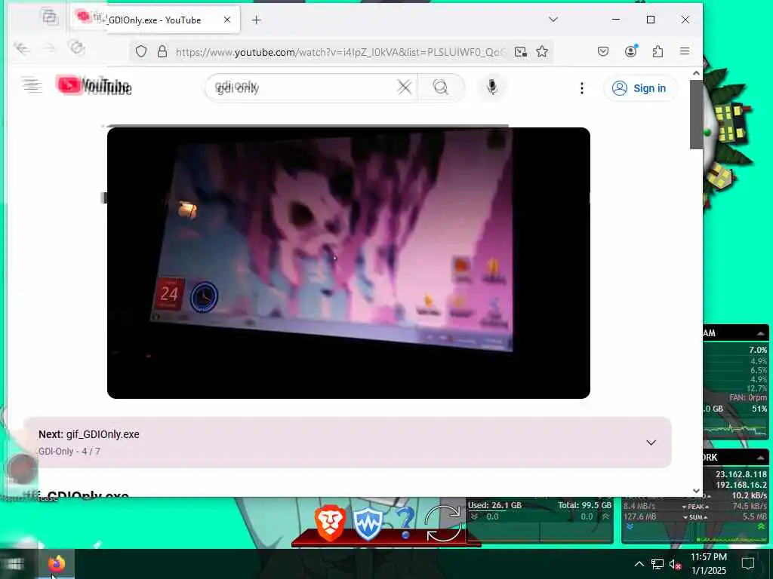This screenshot has height=579, width=773.
Task: Collapse the network widget panel arrow
Action: click(x=761, y=458)
